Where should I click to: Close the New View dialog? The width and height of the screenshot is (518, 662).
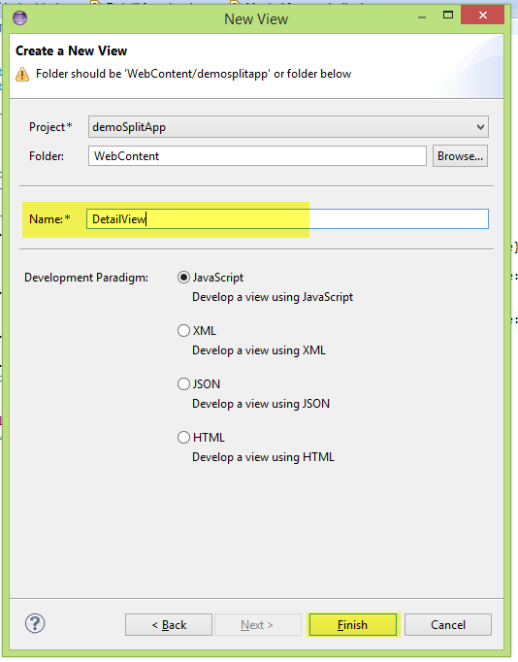coord(482,16)
